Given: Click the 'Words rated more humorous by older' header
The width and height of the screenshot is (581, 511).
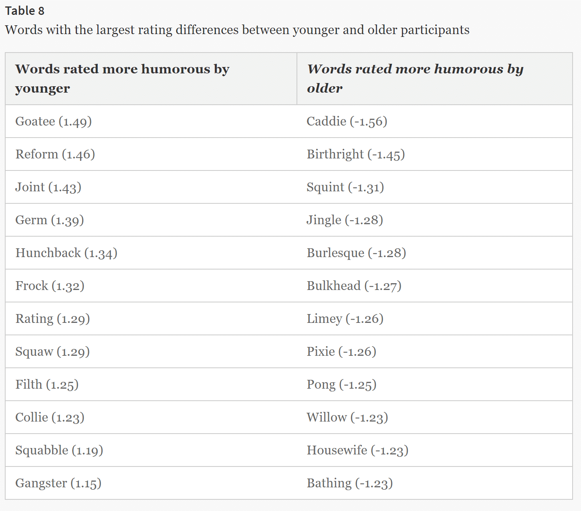Looking at the screenshot, I should click(415, 79).
